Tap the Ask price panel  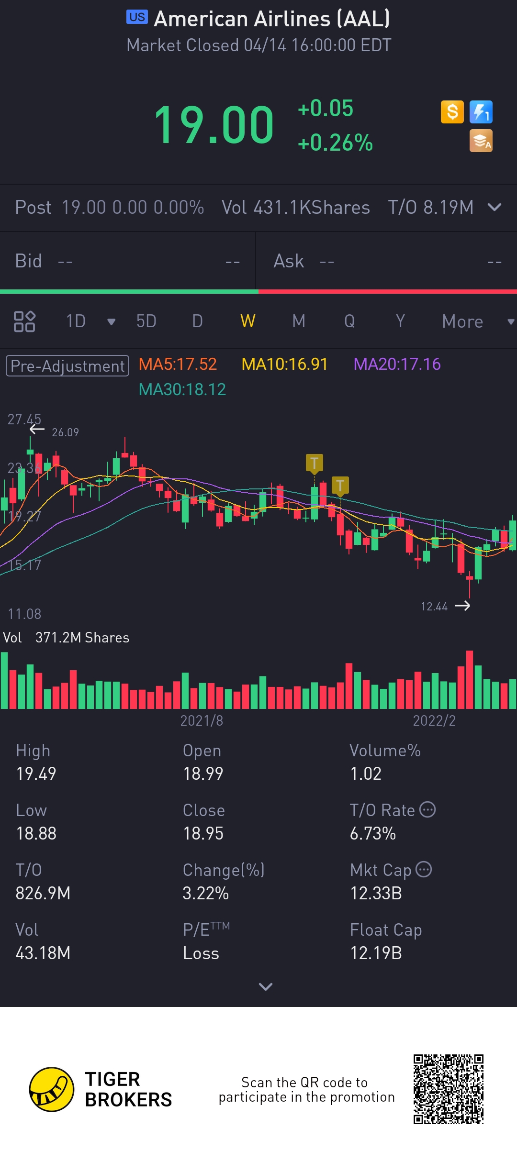387,261
